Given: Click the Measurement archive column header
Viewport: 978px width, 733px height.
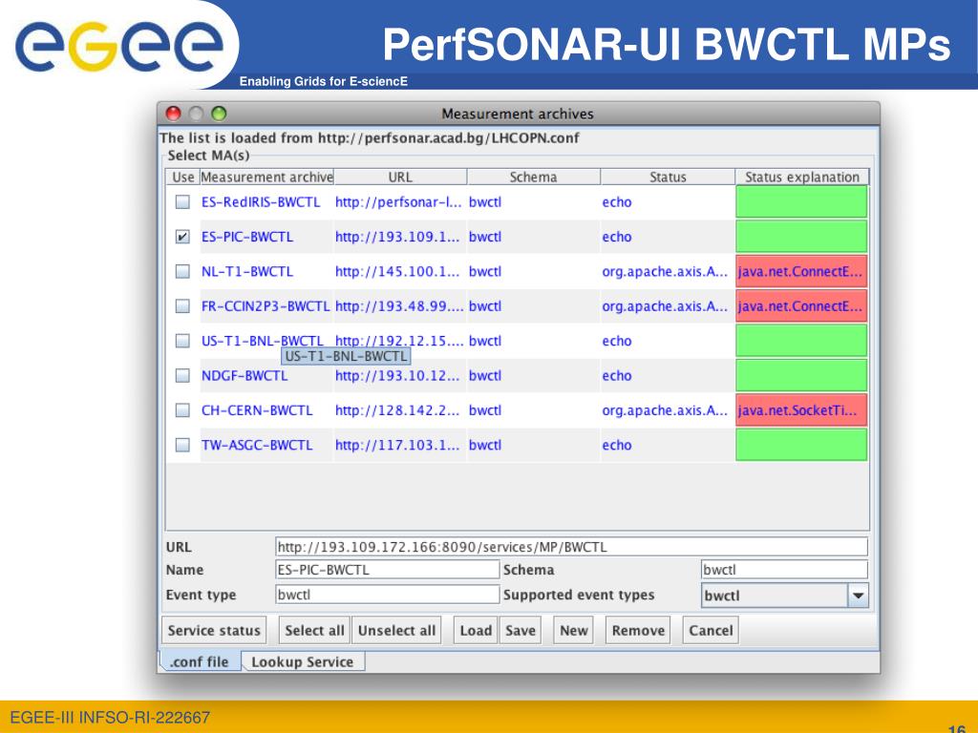Looking at the screenshot, I should pyautogui.click(x=267, y=177).
